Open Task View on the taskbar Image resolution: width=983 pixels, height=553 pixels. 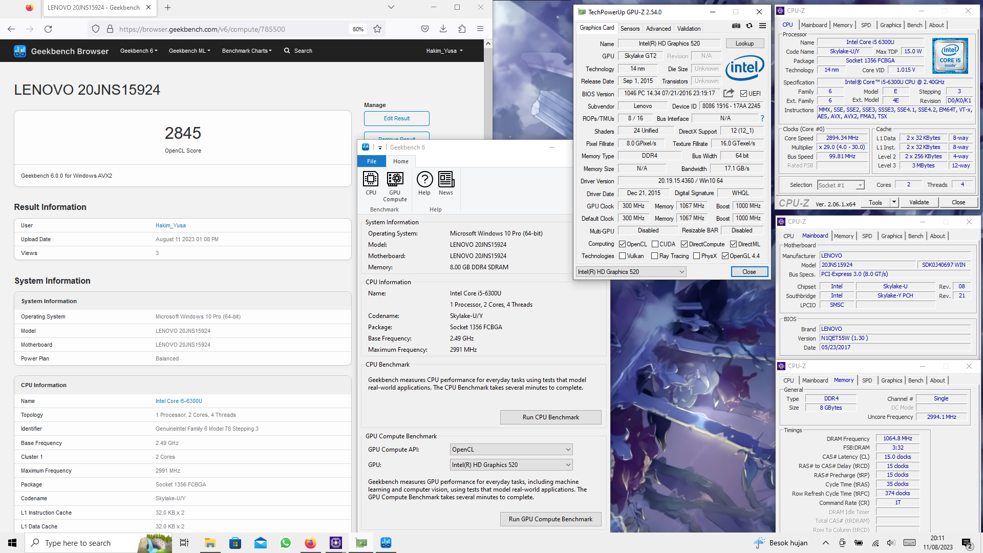pos(184,543)
